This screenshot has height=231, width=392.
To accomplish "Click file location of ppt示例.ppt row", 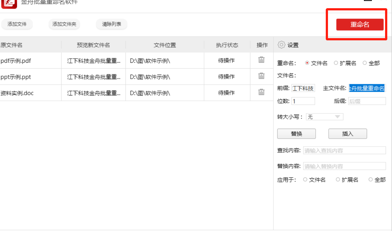I will 150,77.
